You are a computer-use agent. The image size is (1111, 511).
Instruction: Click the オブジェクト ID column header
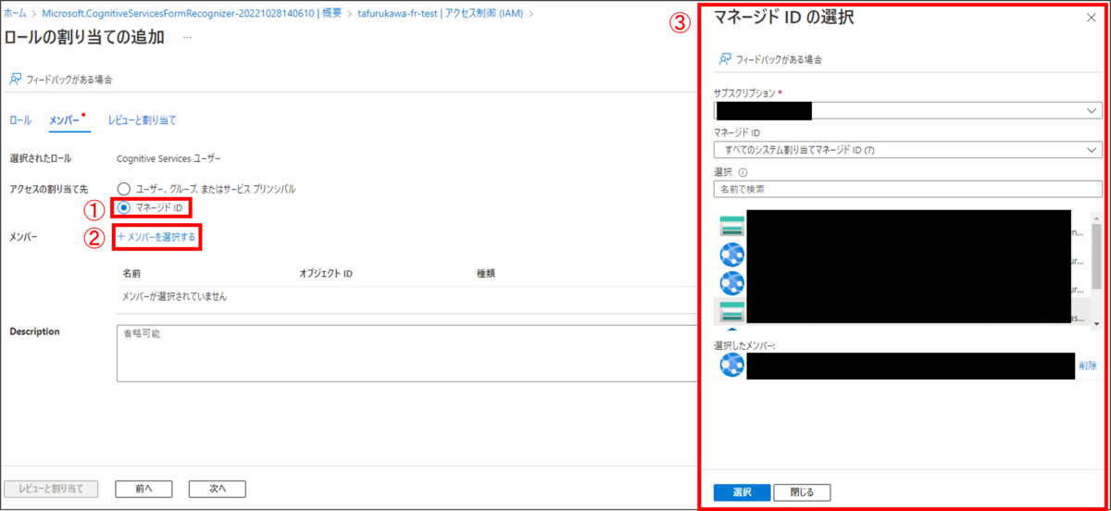(326, 274)
